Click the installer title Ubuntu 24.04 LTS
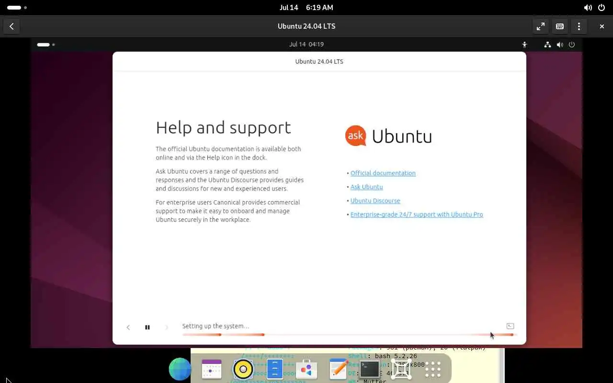Viewport: 613px width, 383px height. pyautogui.click(x=319, y=62)
